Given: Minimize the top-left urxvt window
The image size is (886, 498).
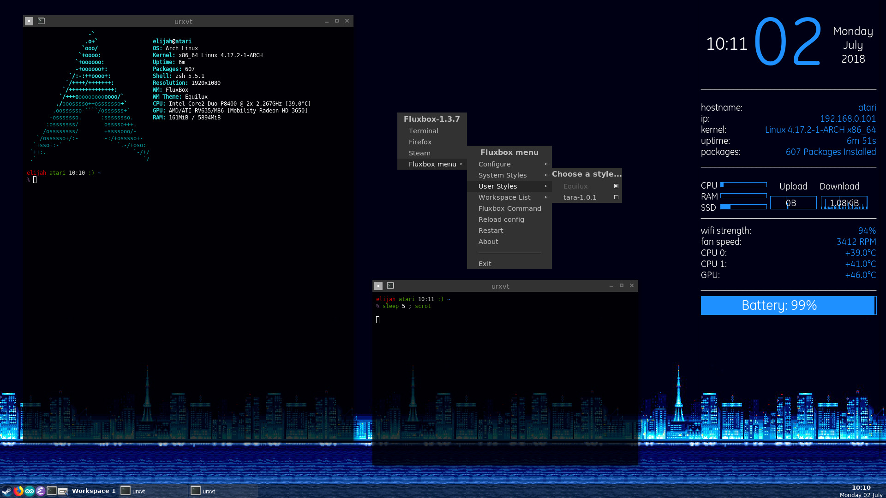Looking at the screenshot, I should click(x=327, y=21).
